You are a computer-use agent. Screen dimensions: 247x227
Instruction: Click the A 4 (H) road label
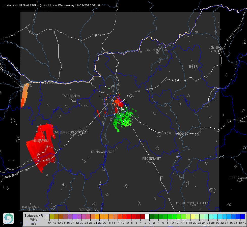coord(166,133)
